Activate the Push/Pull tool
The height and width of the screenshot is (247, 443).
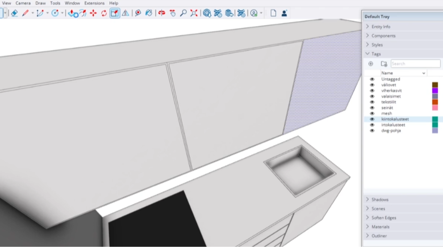pos(73,13)
